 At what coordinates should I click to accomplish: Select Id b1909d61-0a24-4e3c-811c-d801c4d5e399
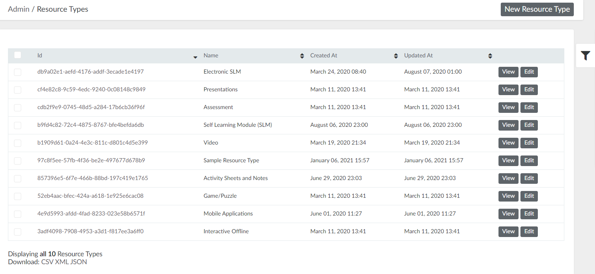[x=92, y=143]
